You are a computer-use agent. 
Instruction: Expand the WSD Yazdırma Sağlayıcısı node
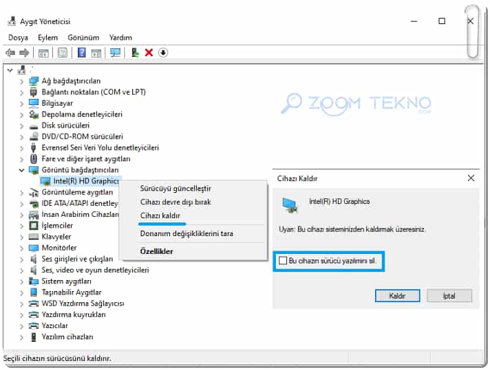pos(21,304)
